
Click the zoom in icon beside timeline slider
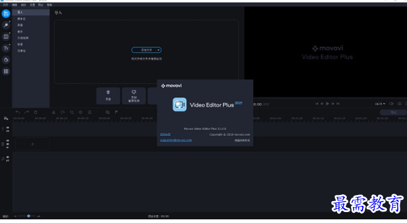(39, 216)
